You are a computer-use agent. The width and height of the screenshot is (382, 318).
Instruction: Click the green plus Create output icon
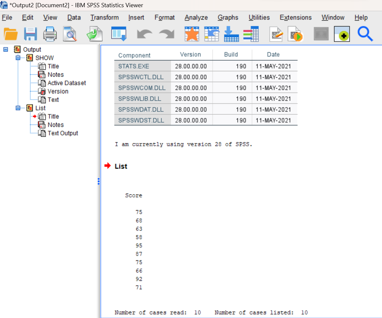click(342, 34)
